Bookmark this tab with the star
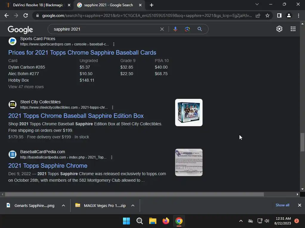This screenshot has width=305, height=228. coord(267,15)
